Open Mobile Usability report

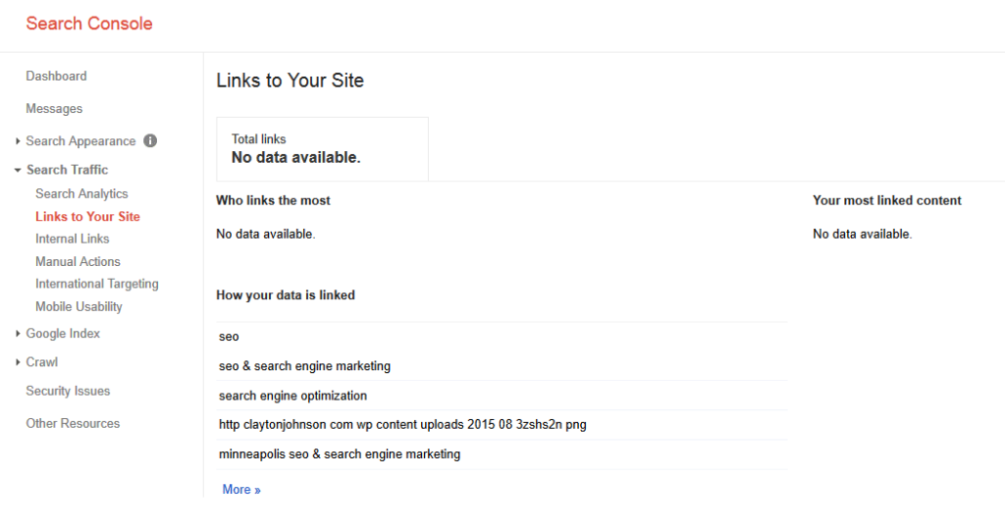pos(79,306)
